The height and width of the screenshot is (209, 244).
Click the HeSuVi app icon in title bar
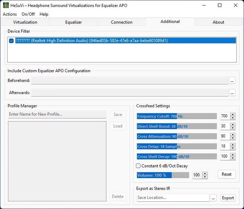coord(6,5)
